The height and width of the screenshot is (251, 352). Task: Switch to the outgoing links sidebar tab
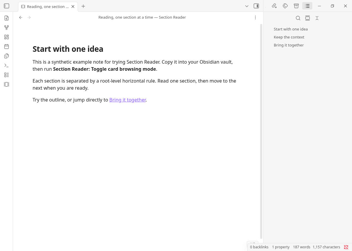(274, 6)
